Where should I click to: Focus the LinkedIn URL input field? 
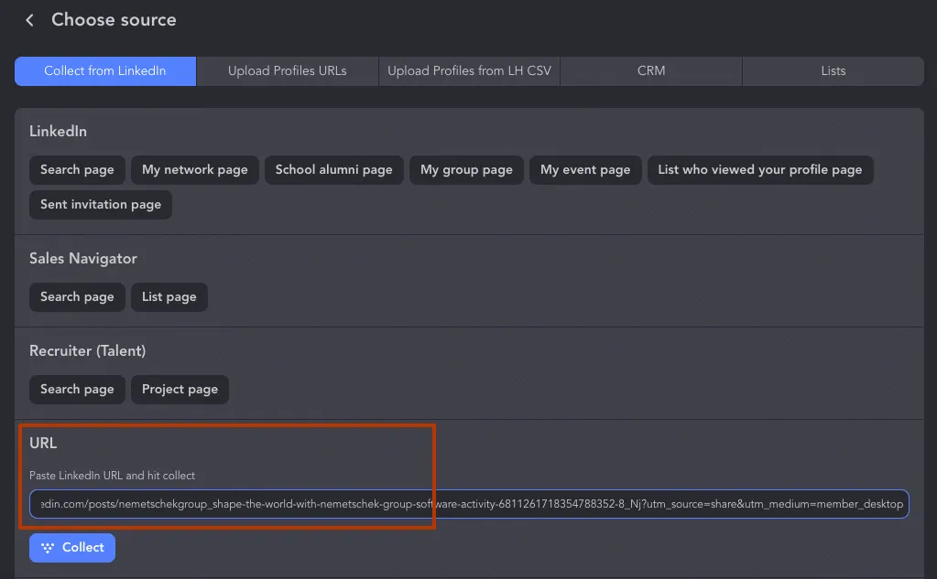(469, 504)
